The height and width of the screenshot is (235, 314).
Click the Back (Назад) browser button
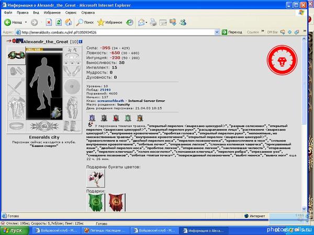point(14,22)
